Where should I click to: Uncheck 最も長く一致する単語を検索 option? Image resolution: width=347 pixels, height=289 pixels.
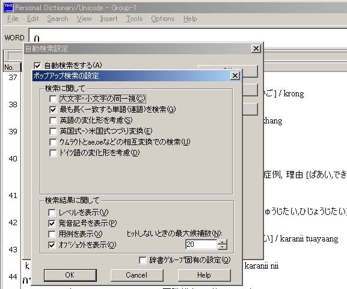click(53, 110)
